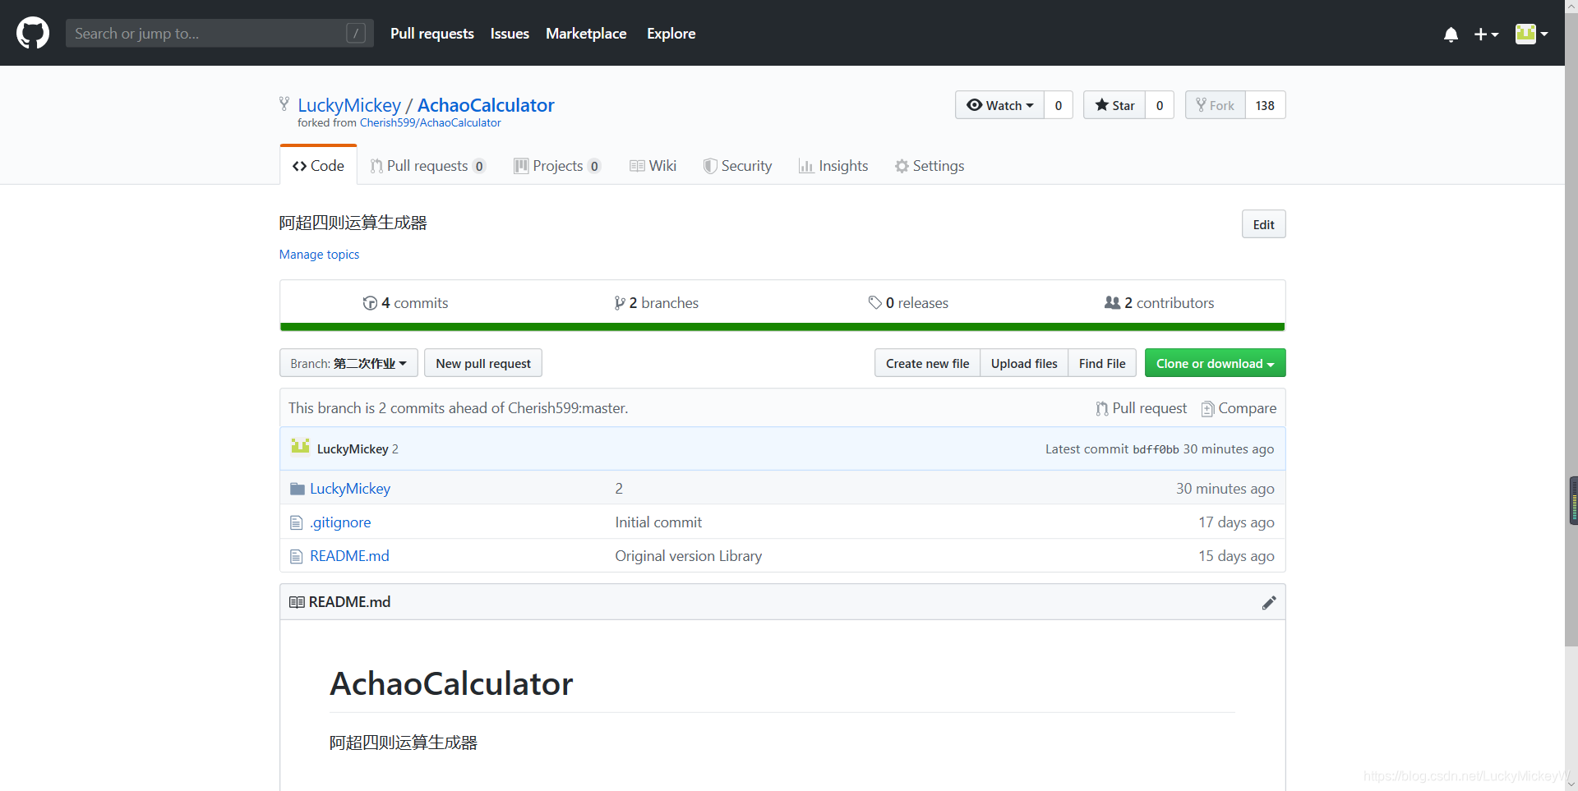Click the green language breakdown bar
1578x791 pixels.
point(782,327)
